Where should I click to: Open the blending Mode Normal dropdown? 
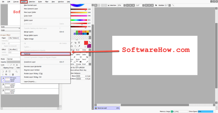[x=13, y=59]
